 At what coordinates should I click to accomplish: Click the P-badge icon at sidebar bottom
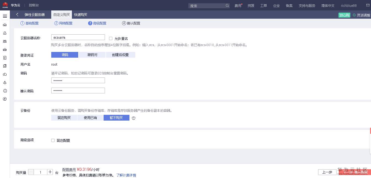5,99
